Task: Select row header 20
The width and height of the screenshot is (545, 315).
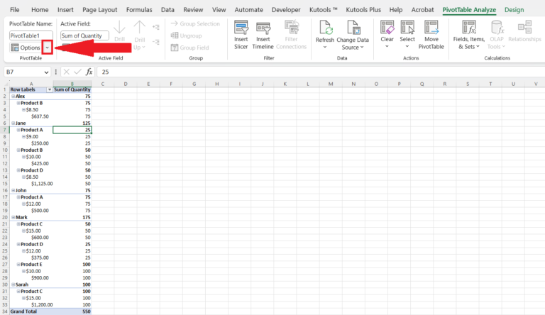Action: click(5, 217)
